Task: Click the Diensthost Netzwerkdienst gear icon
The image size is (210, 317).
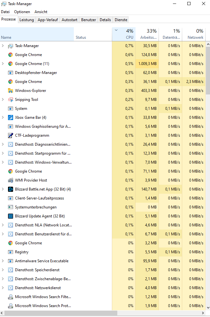Action: tap(11, 288)
